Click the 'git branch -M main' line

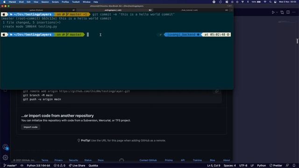click(x=38, y=95)
